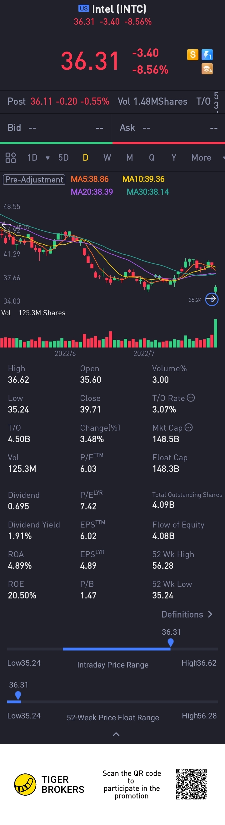Tap the Vol 1.48MShares post-market value

point(153,102)
